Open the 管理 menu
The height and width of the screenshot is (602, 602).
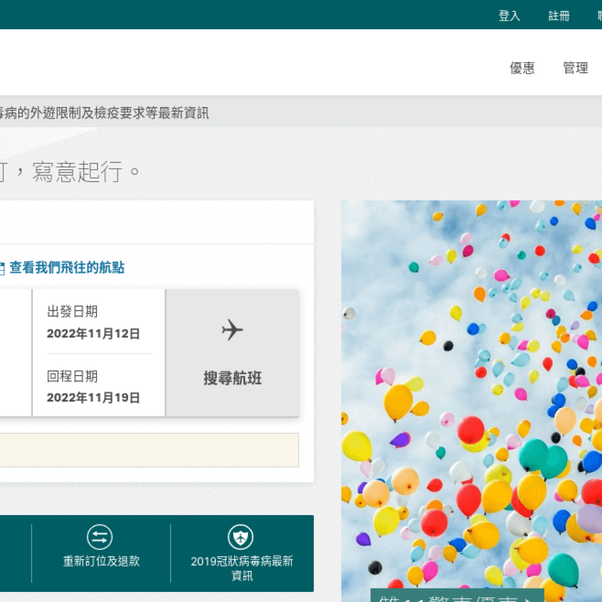pyautogui.click(x=576, y=68)
